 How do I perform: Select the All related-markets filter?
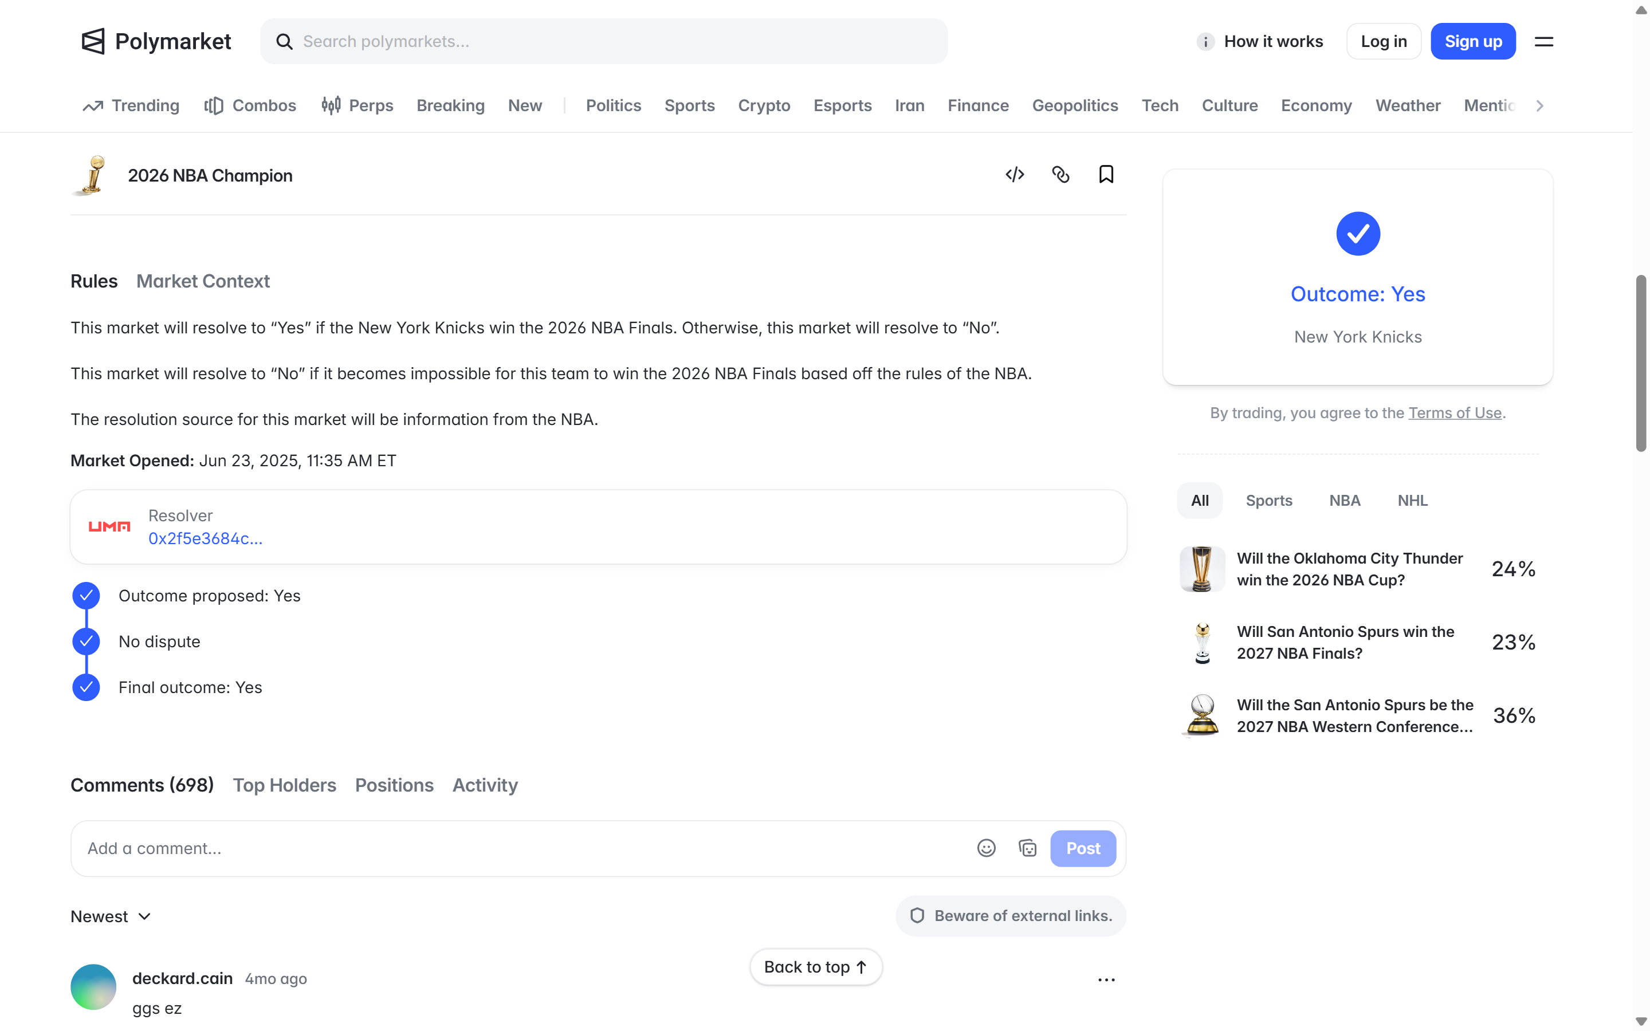click(x=1199, y=501)
